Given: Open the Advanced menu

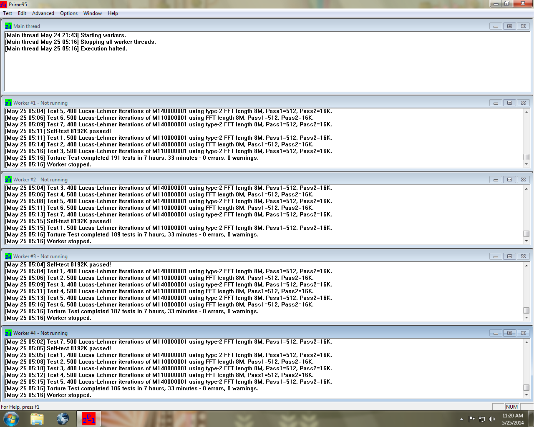Looking at the screenshot, I should 43,13.
